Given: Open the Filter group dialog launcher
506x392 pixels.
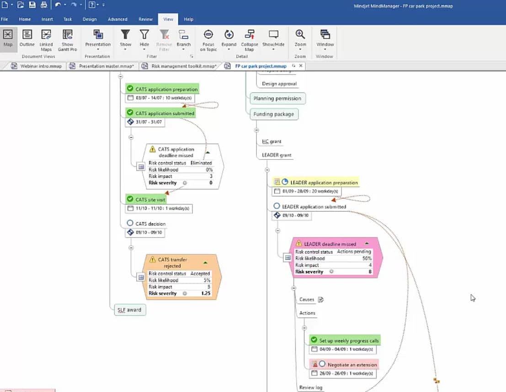Looking at the screenshot, I should pos(192,57).
